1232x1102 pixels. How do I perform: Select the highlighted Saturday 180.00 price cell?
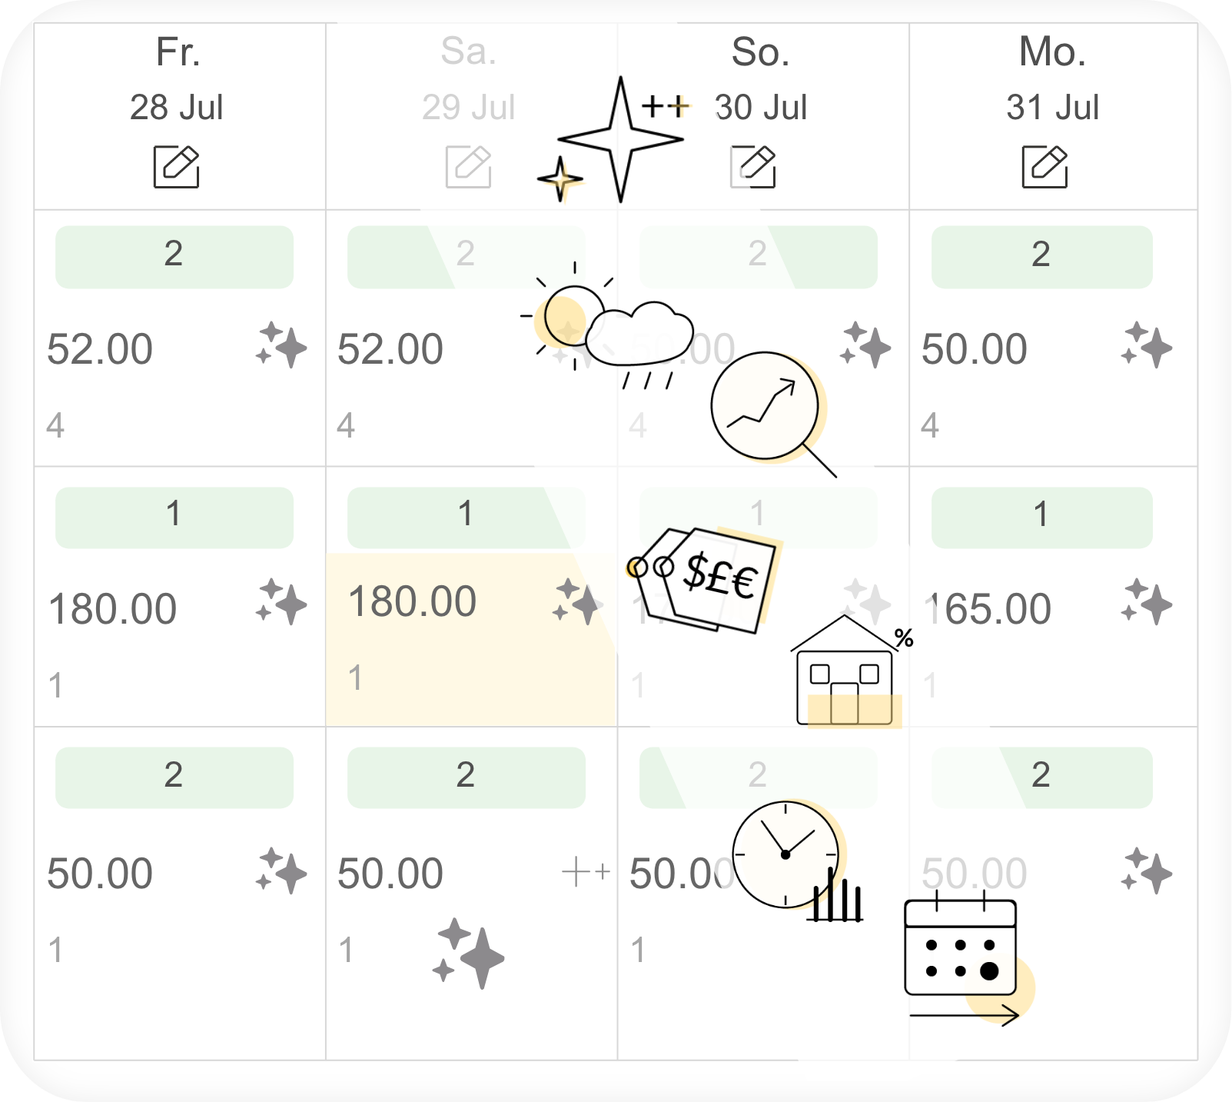click(x=471, y=639)
